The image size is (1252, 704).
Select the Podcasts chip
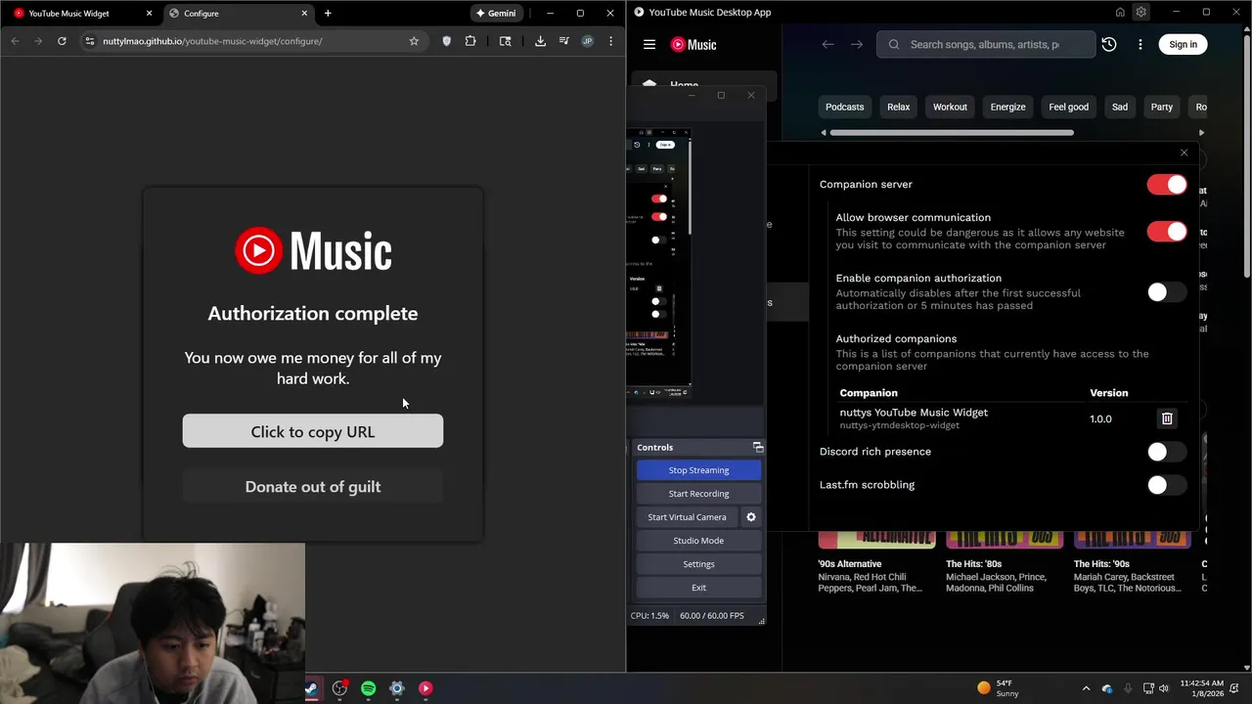pos(844,107)
